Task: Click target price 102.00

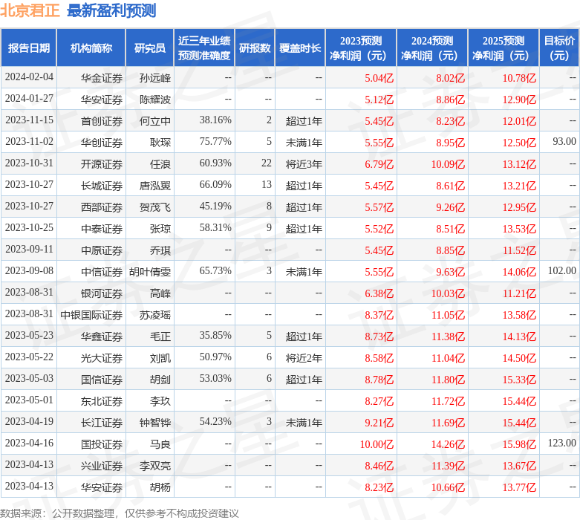Action: click(x=562, y=270)
